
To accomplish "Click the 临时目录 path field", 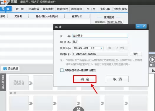I will tap(100, 54).
